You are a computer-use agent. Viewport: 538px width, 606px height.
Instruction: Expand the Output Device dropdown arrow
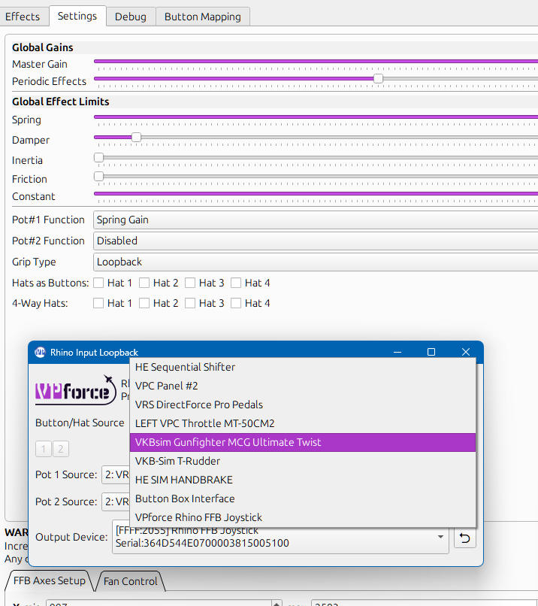coord(440,537)
